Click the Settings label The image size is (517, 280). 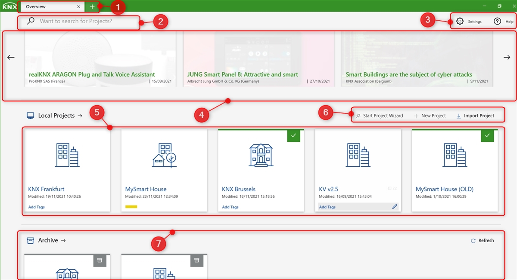click(x=475, y=22)
